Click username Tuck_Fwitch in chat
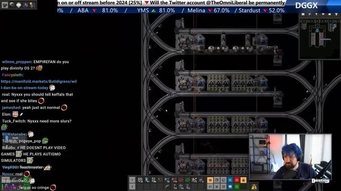 tap(14, 121)
